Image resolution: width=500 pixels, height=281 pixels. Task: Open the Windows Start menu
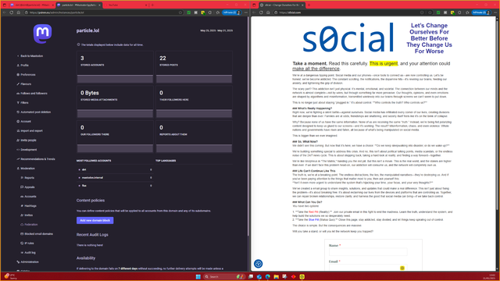pos(198,276)
